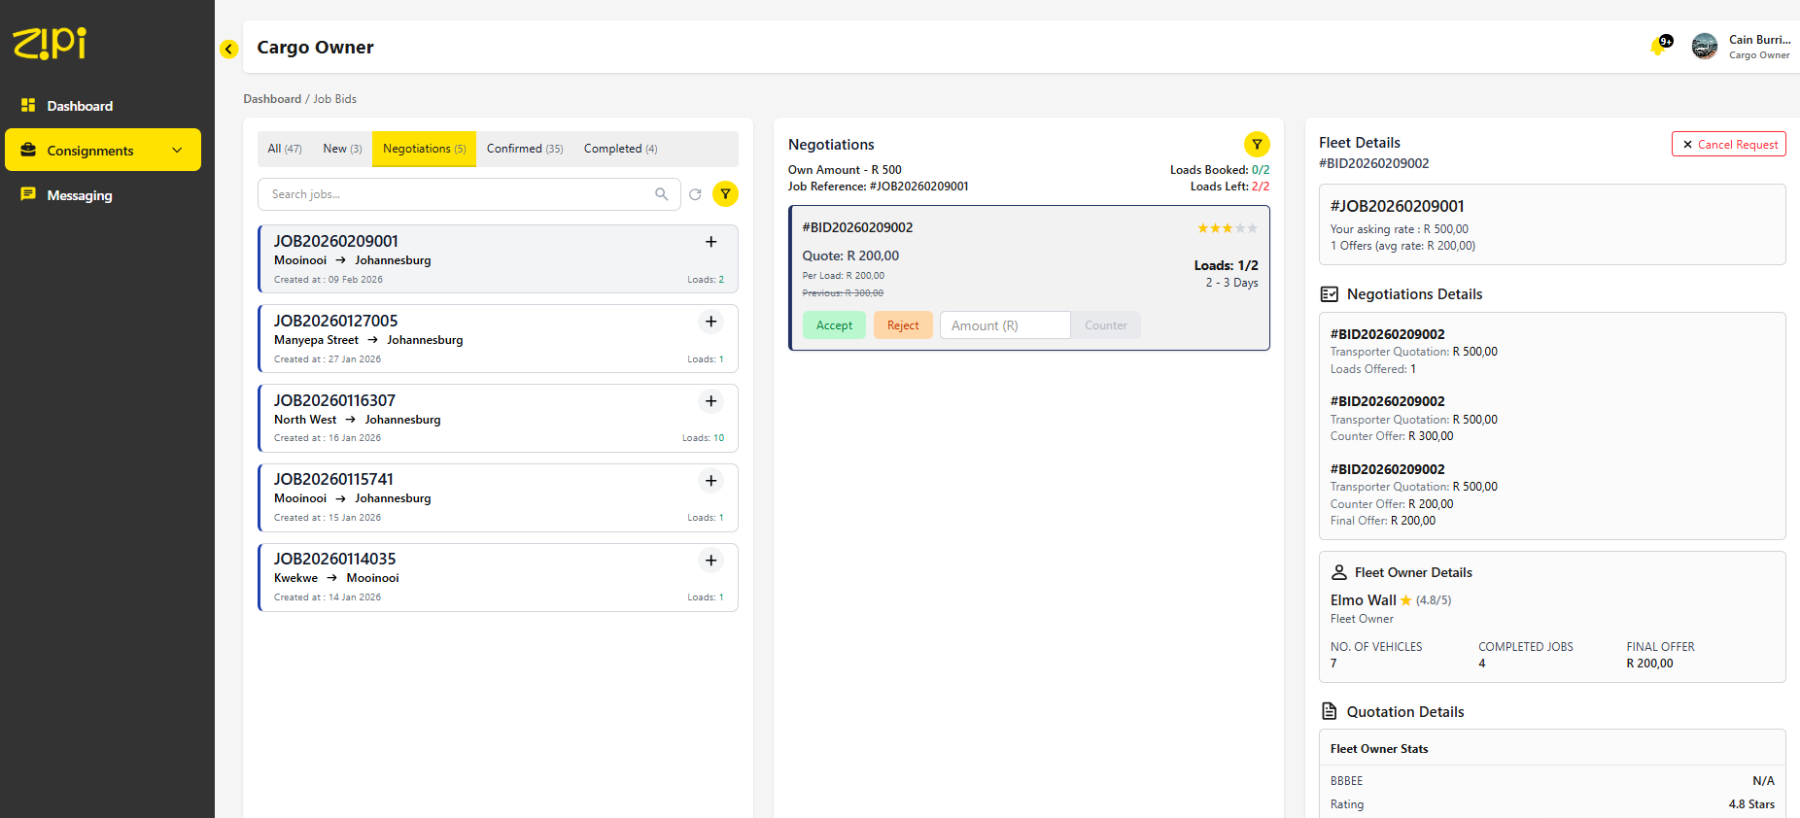Image resolution: width=1800 pixels, height=818 pixels.
Task: Click Fleet Owner Details person icon
Action: [x=1338, y=572]
